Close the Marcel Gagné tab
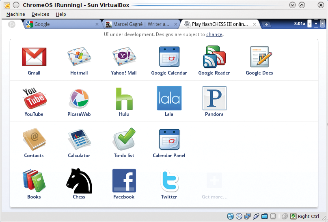Viewport: 328px width, 222px height. (176, 24)
